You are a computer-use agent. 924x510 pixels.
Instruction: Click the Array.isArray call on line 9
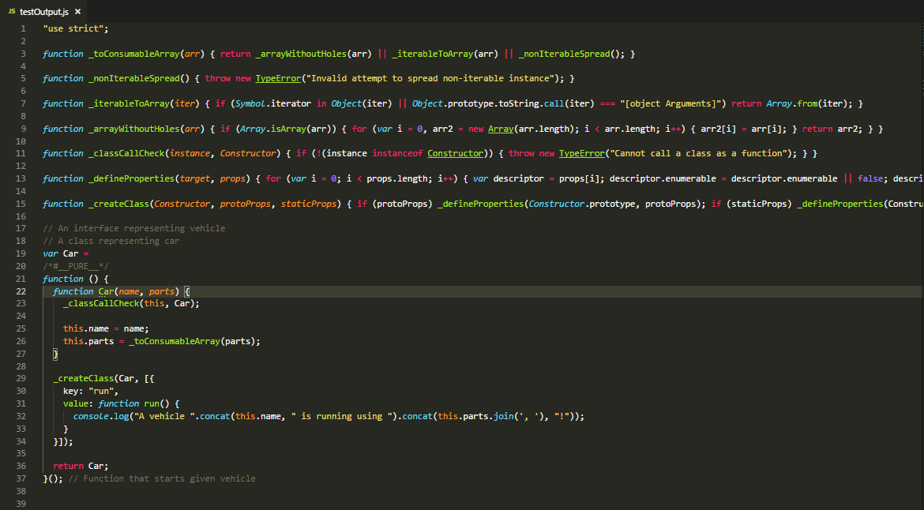coord(275,128)
